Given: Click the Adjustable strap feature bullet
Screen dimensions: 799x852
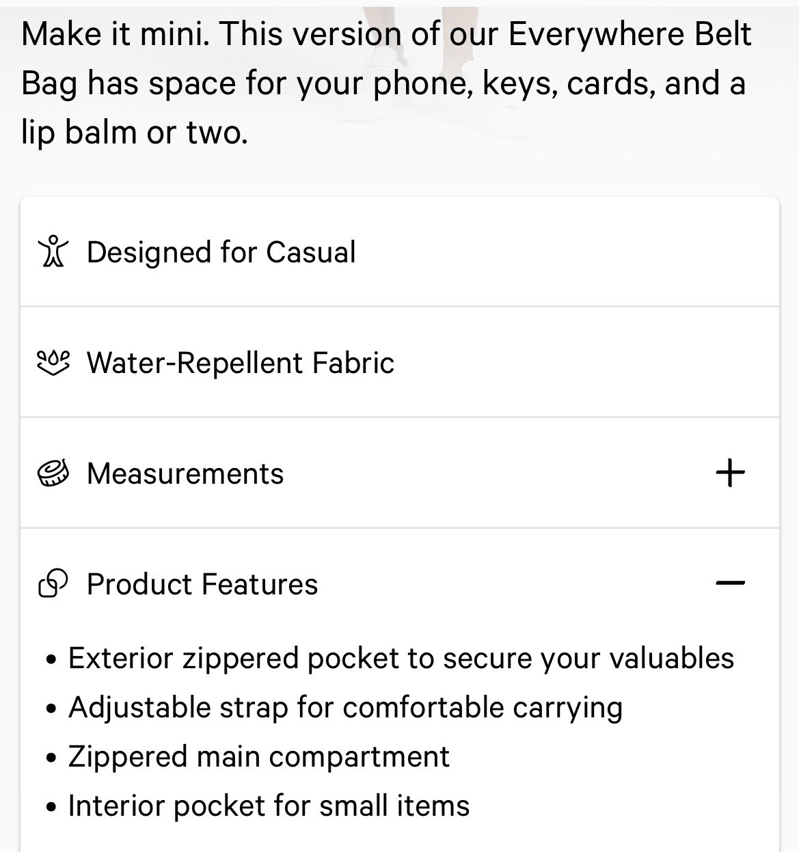Looking at the screenshot, I should click(x=345, y=708).
